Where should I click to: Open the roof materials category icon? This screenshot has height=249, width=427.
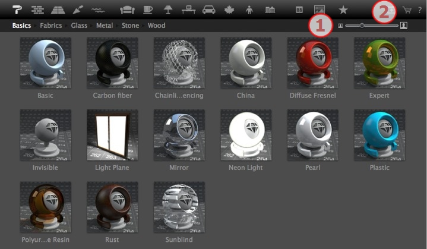(59, 10)
